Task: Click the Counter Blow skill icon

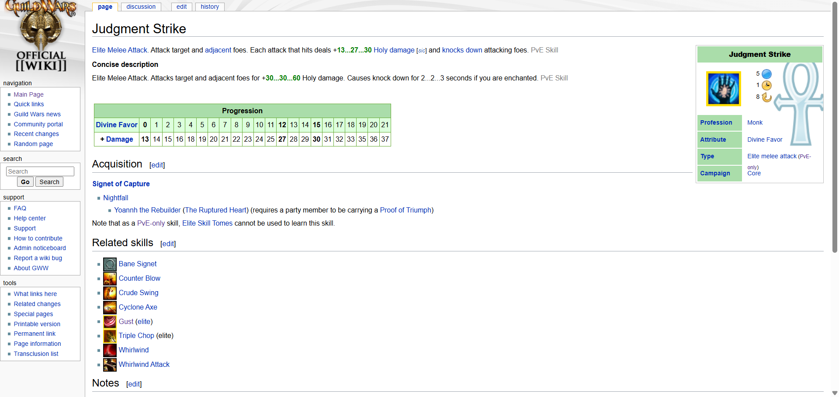Action: click(x=110, y=279)
